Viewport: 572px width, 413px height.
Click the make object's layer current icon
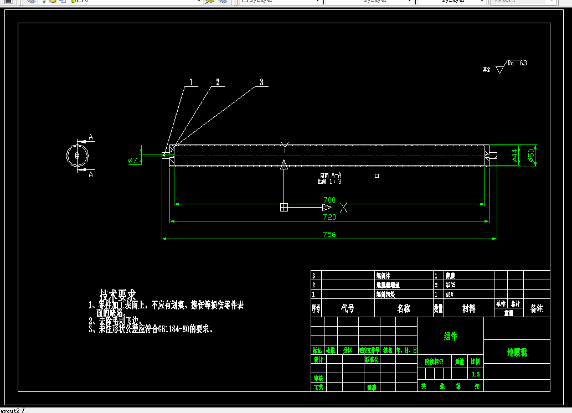tap(210, 1)
